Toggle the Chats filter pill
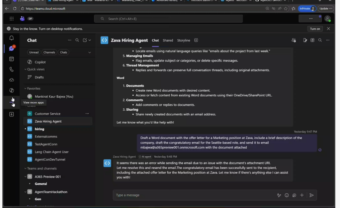 click(x=63, y=52)
